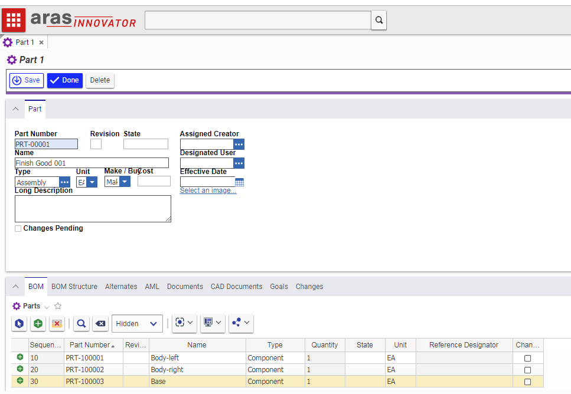The width and height of the screenshot is (571, 394).
Task: Click into the Long Description text area
Action: click(93, 209)
